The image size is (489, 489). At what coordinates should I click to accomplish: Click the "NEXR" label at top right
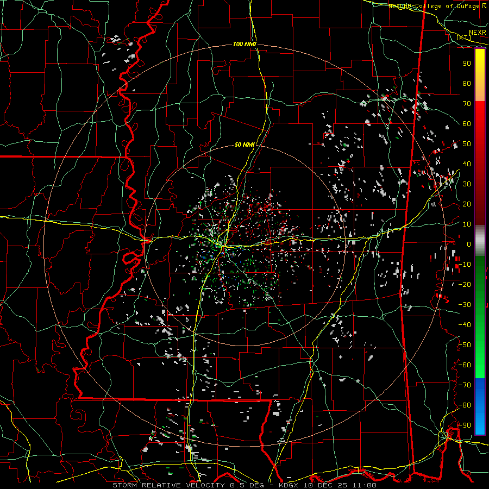(478, 33)
